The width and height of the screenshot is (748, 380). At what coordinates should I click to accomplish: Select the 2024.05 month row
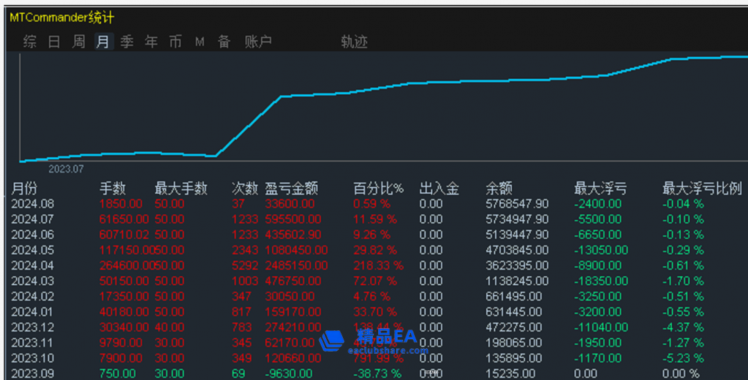click(x=377, y=251)
